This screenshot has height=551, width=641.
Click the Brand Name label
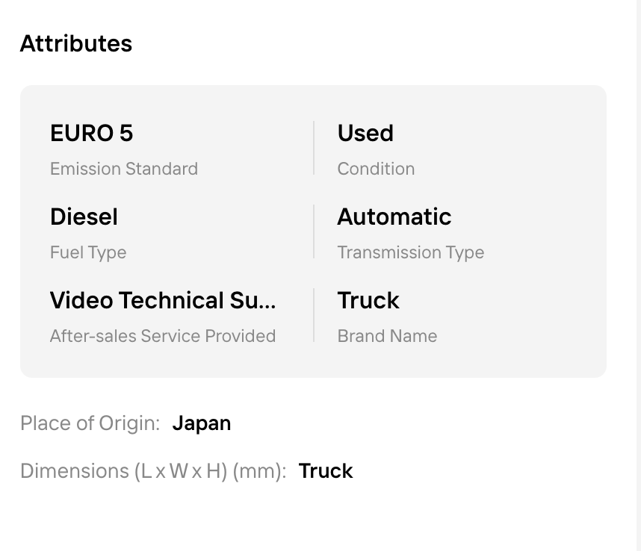tap(387, 336)
